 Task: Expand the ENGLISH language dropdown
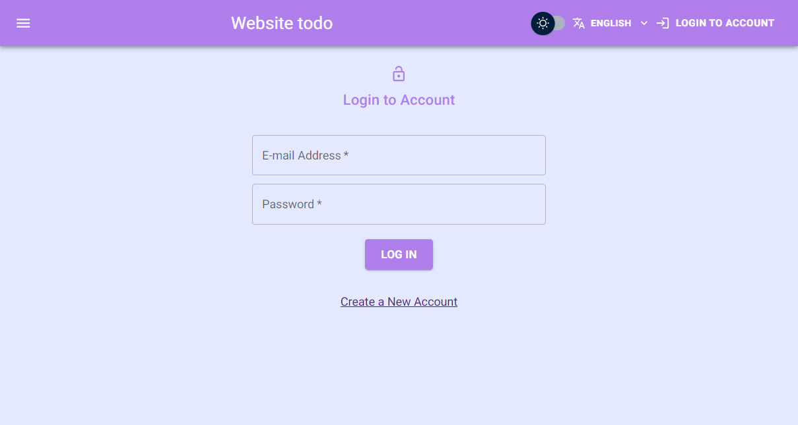tap(611, 23)
